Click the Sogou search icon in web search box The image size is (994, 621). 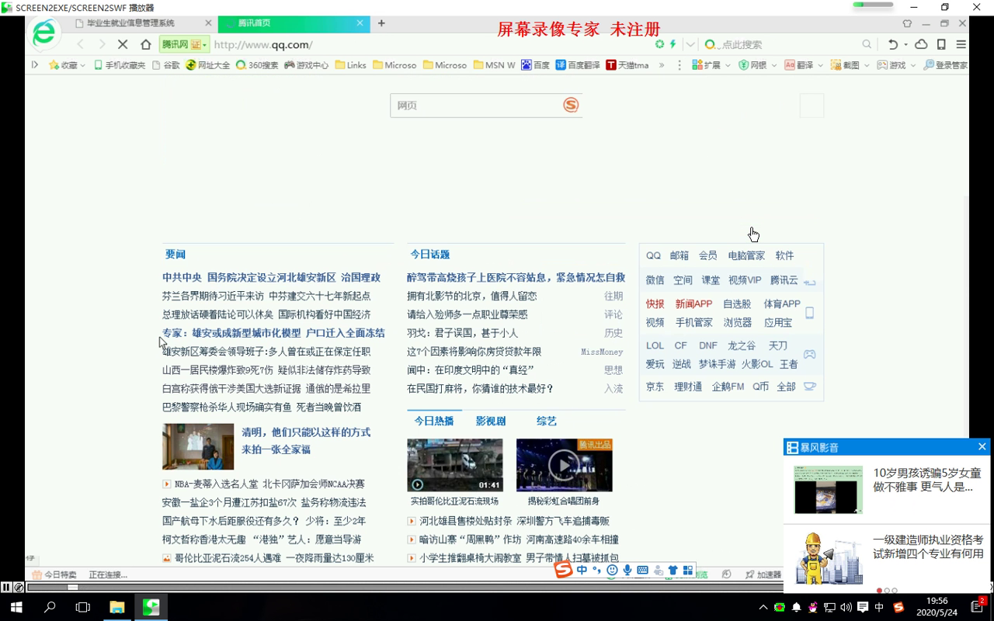pos(571,105)
